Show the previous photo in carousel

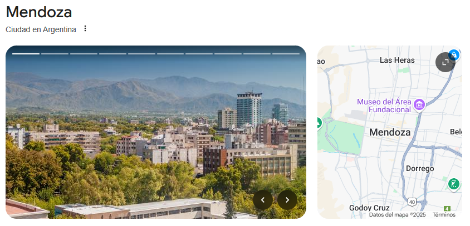[263, 200]
